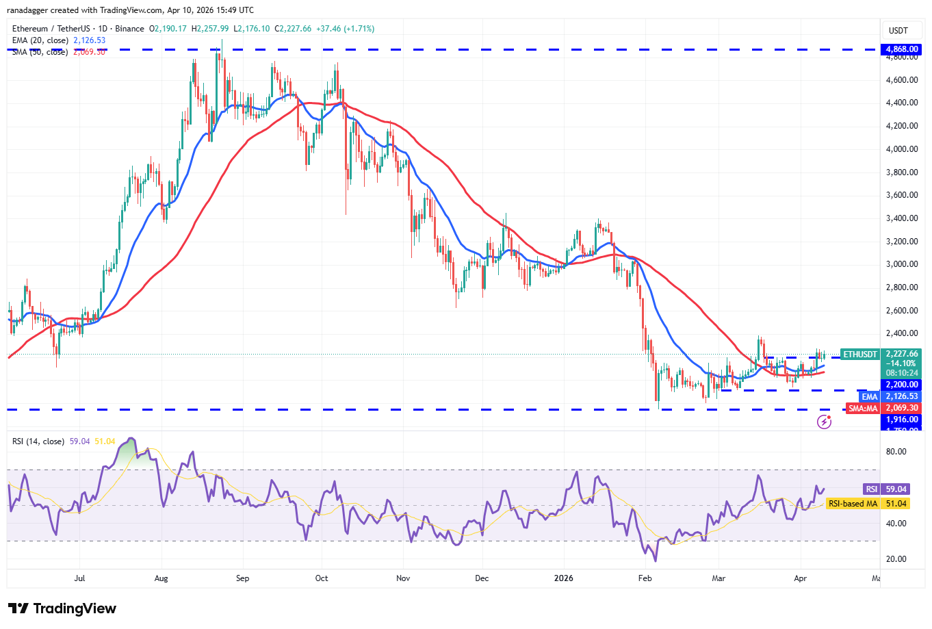Click the yellow RSI-based MA label
This screenshot has width=932, height=629.
(x=853, y=504)
